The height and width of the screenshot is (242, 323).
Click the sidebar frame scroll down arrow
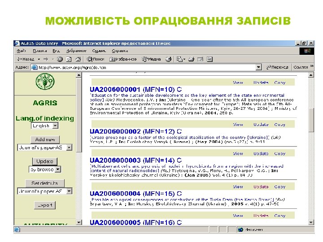[x=79, y=222]
